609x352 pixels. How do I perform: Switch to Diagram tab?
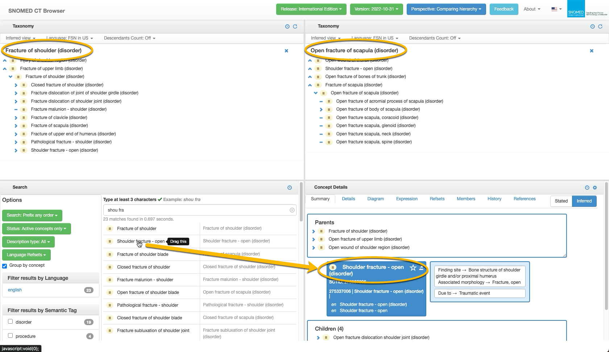376,199
